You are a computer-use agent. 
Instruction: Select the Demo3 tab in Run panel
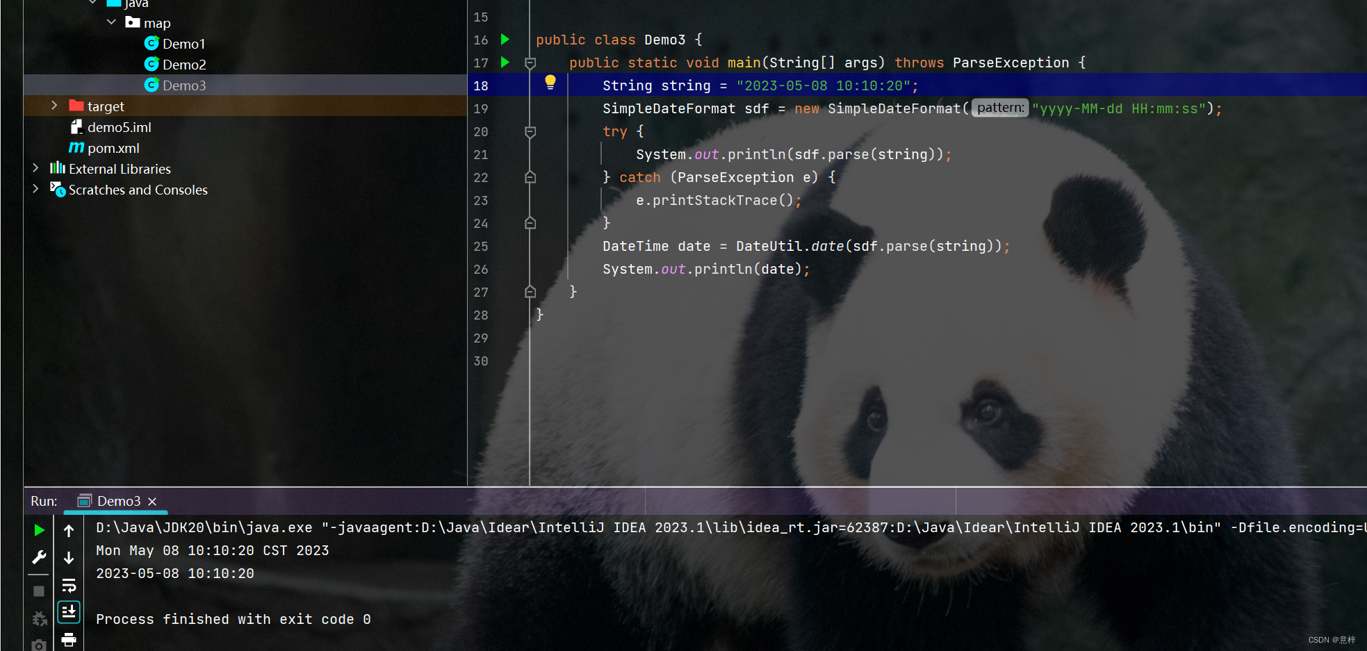[115, 501]
